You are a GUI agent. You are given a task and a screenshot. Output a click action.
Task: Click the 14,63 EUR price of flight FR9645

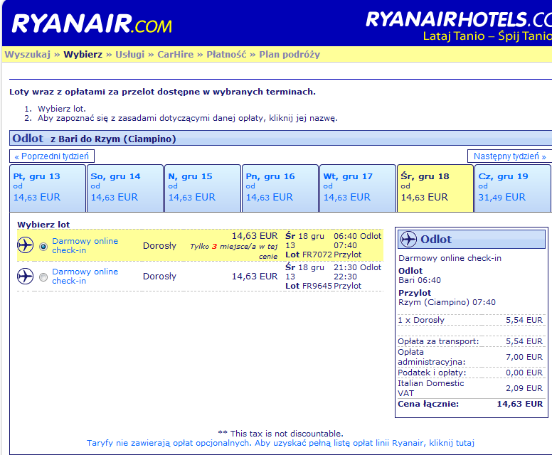tap(255, 277)
